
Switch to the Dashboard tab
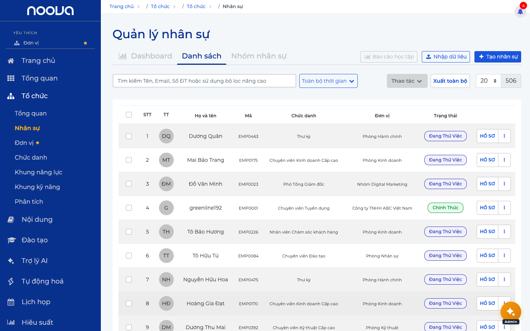[x=145, y=56]
